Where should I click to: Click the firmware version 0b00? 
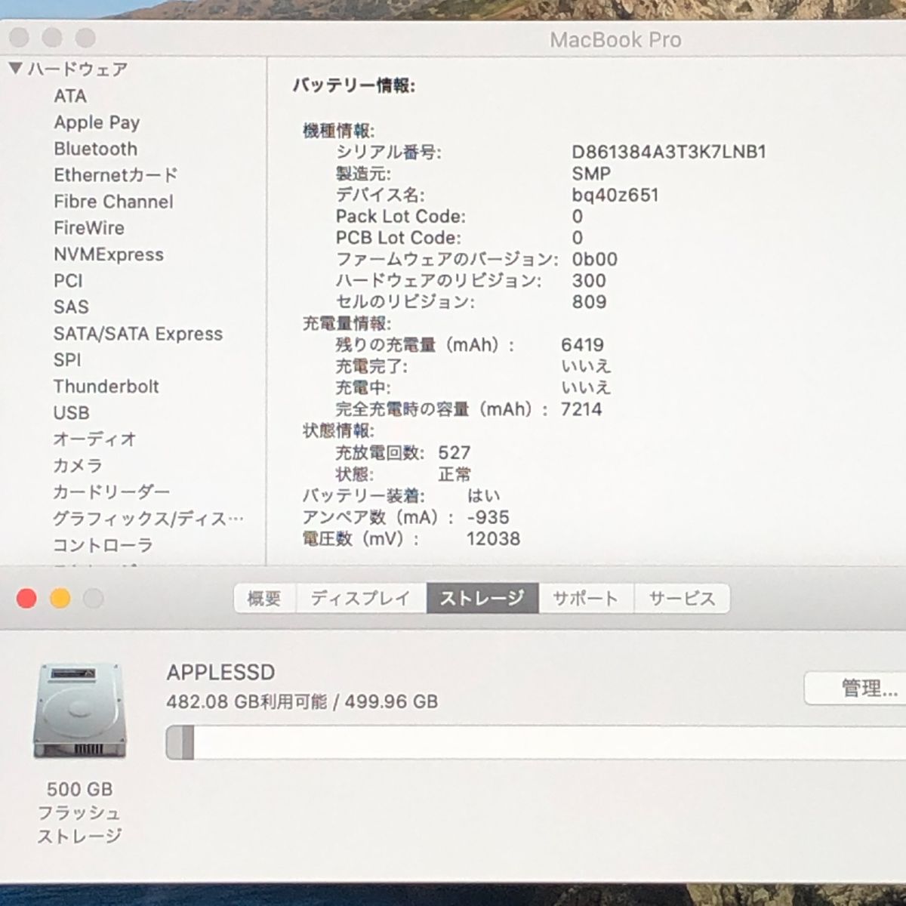(x=595, y=259)
